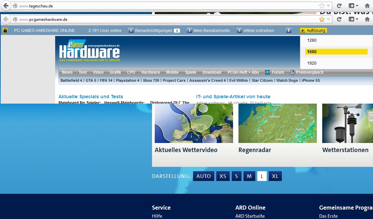Toggle the 'heißeste' sort checkbox
Screen dimensions: 373x219
pyautogui.click(x=252, y=103)
